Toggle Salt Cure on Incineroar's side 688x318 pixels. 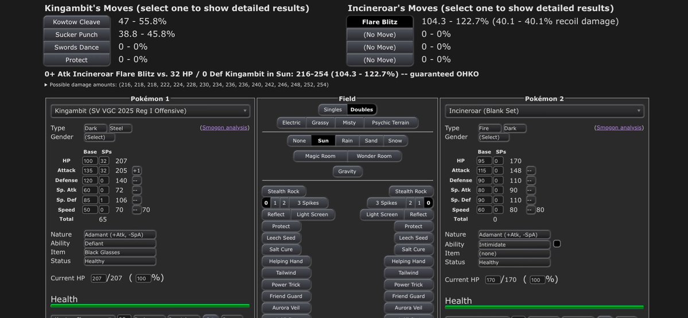click(x=413, y=250)
